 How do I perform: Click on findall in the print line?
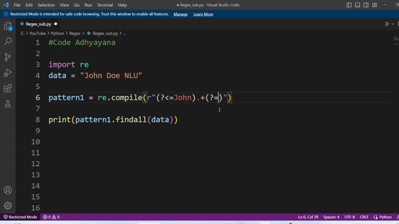[131, 119]
